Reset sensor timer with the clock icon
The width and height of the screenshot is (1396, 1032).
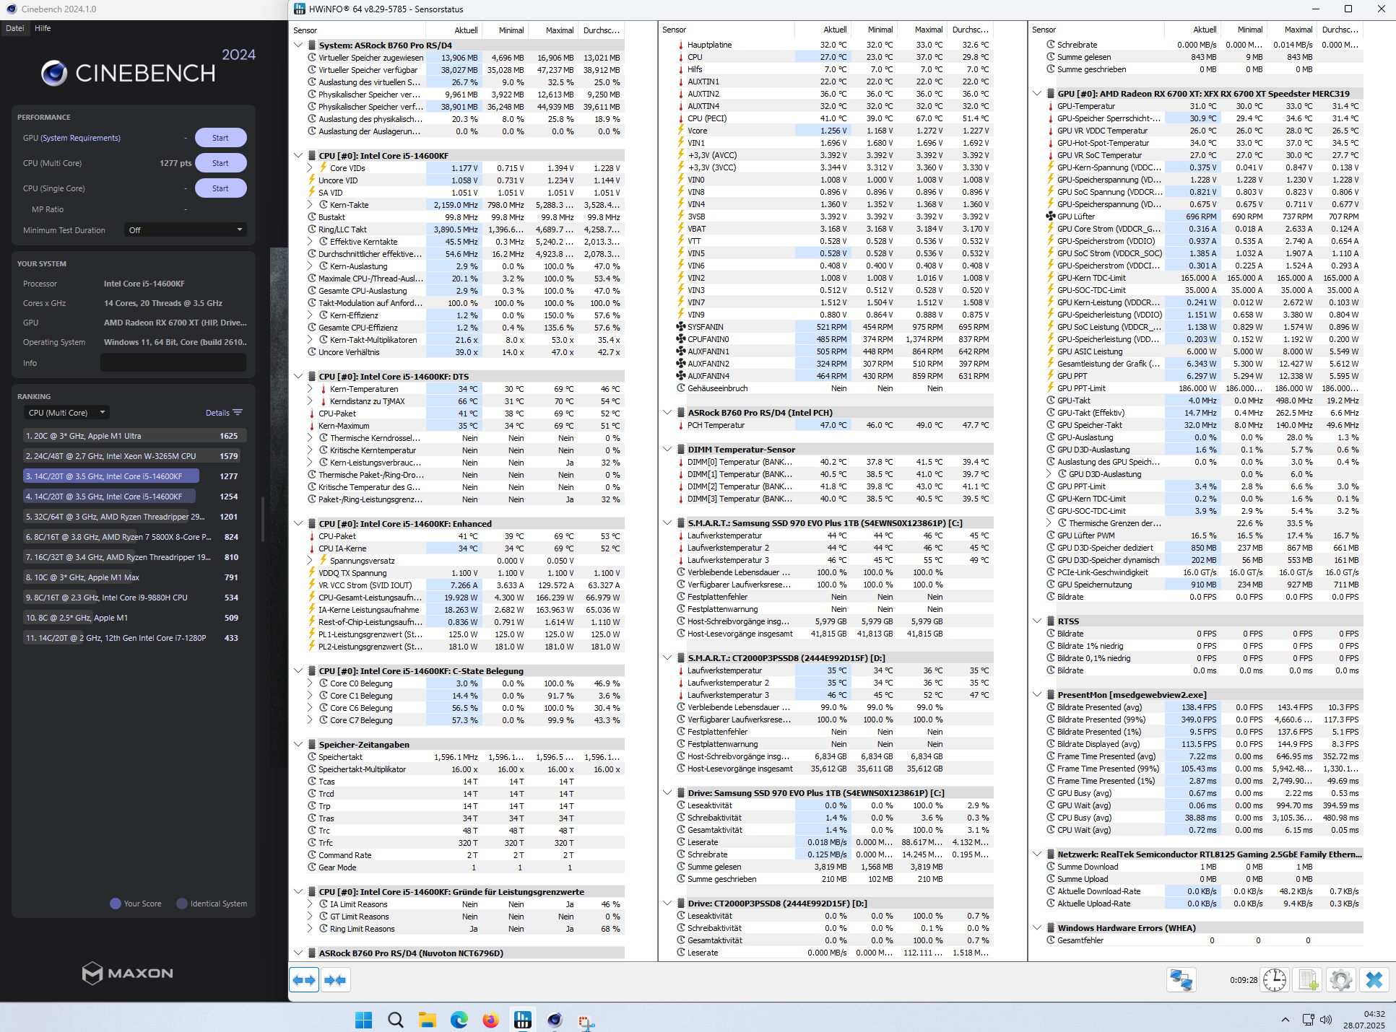(x=1275, y=980)
